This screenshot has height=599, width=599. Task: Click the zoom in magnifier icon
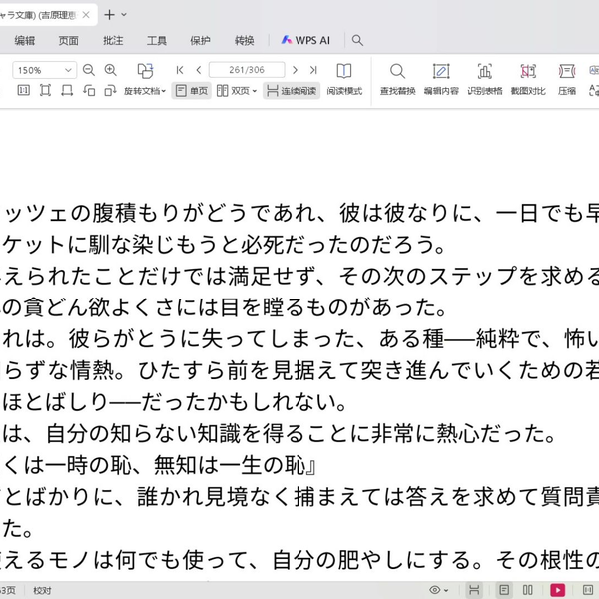(x=111, y=70)
